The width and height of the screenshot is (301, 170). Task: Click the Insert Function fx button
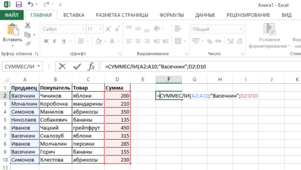(x=91, y=66)
